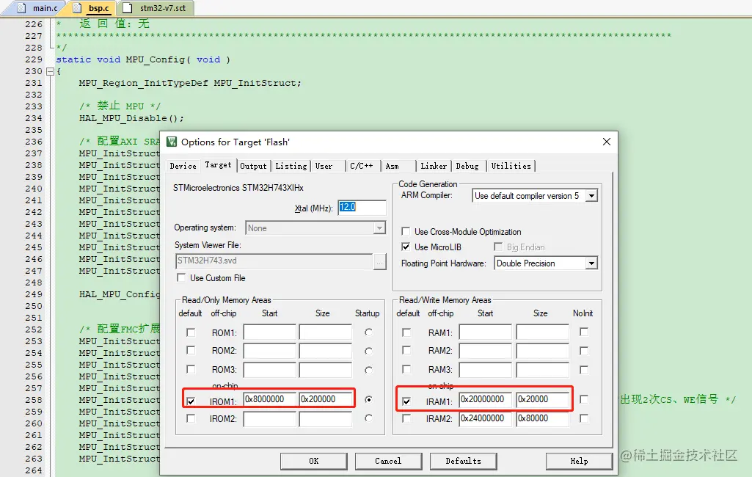Click the OK button

(314, 461)
